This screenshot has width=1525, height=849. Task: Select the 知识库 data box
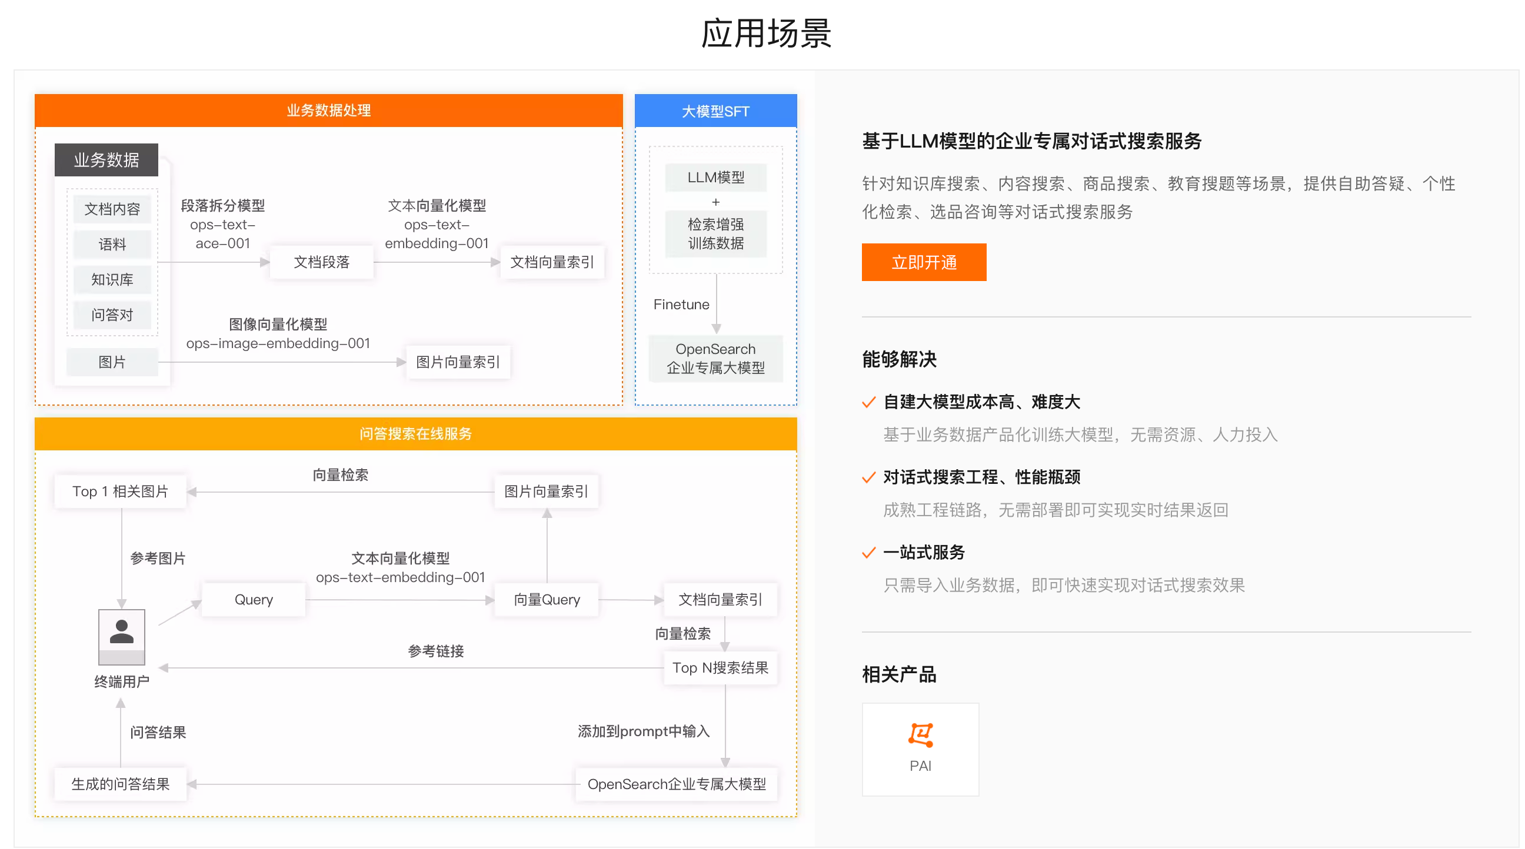112,279
